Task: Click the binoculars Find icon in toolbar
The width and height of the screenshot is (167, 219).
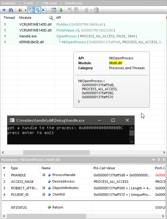Action: click(x=10, y=10)
